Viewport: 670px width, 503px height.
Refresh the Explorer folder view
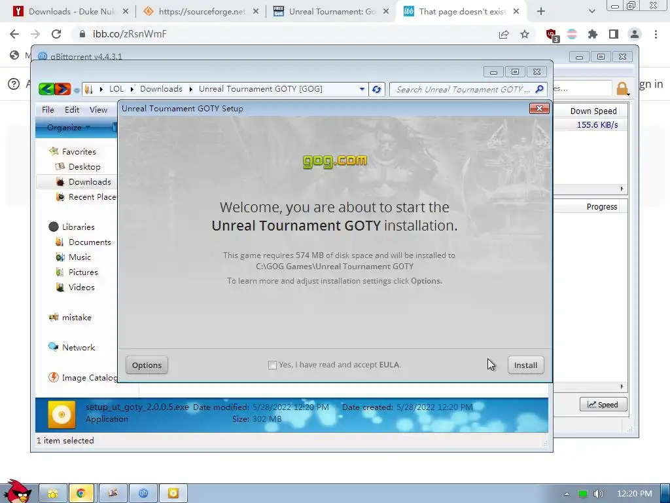click(376, 89)
